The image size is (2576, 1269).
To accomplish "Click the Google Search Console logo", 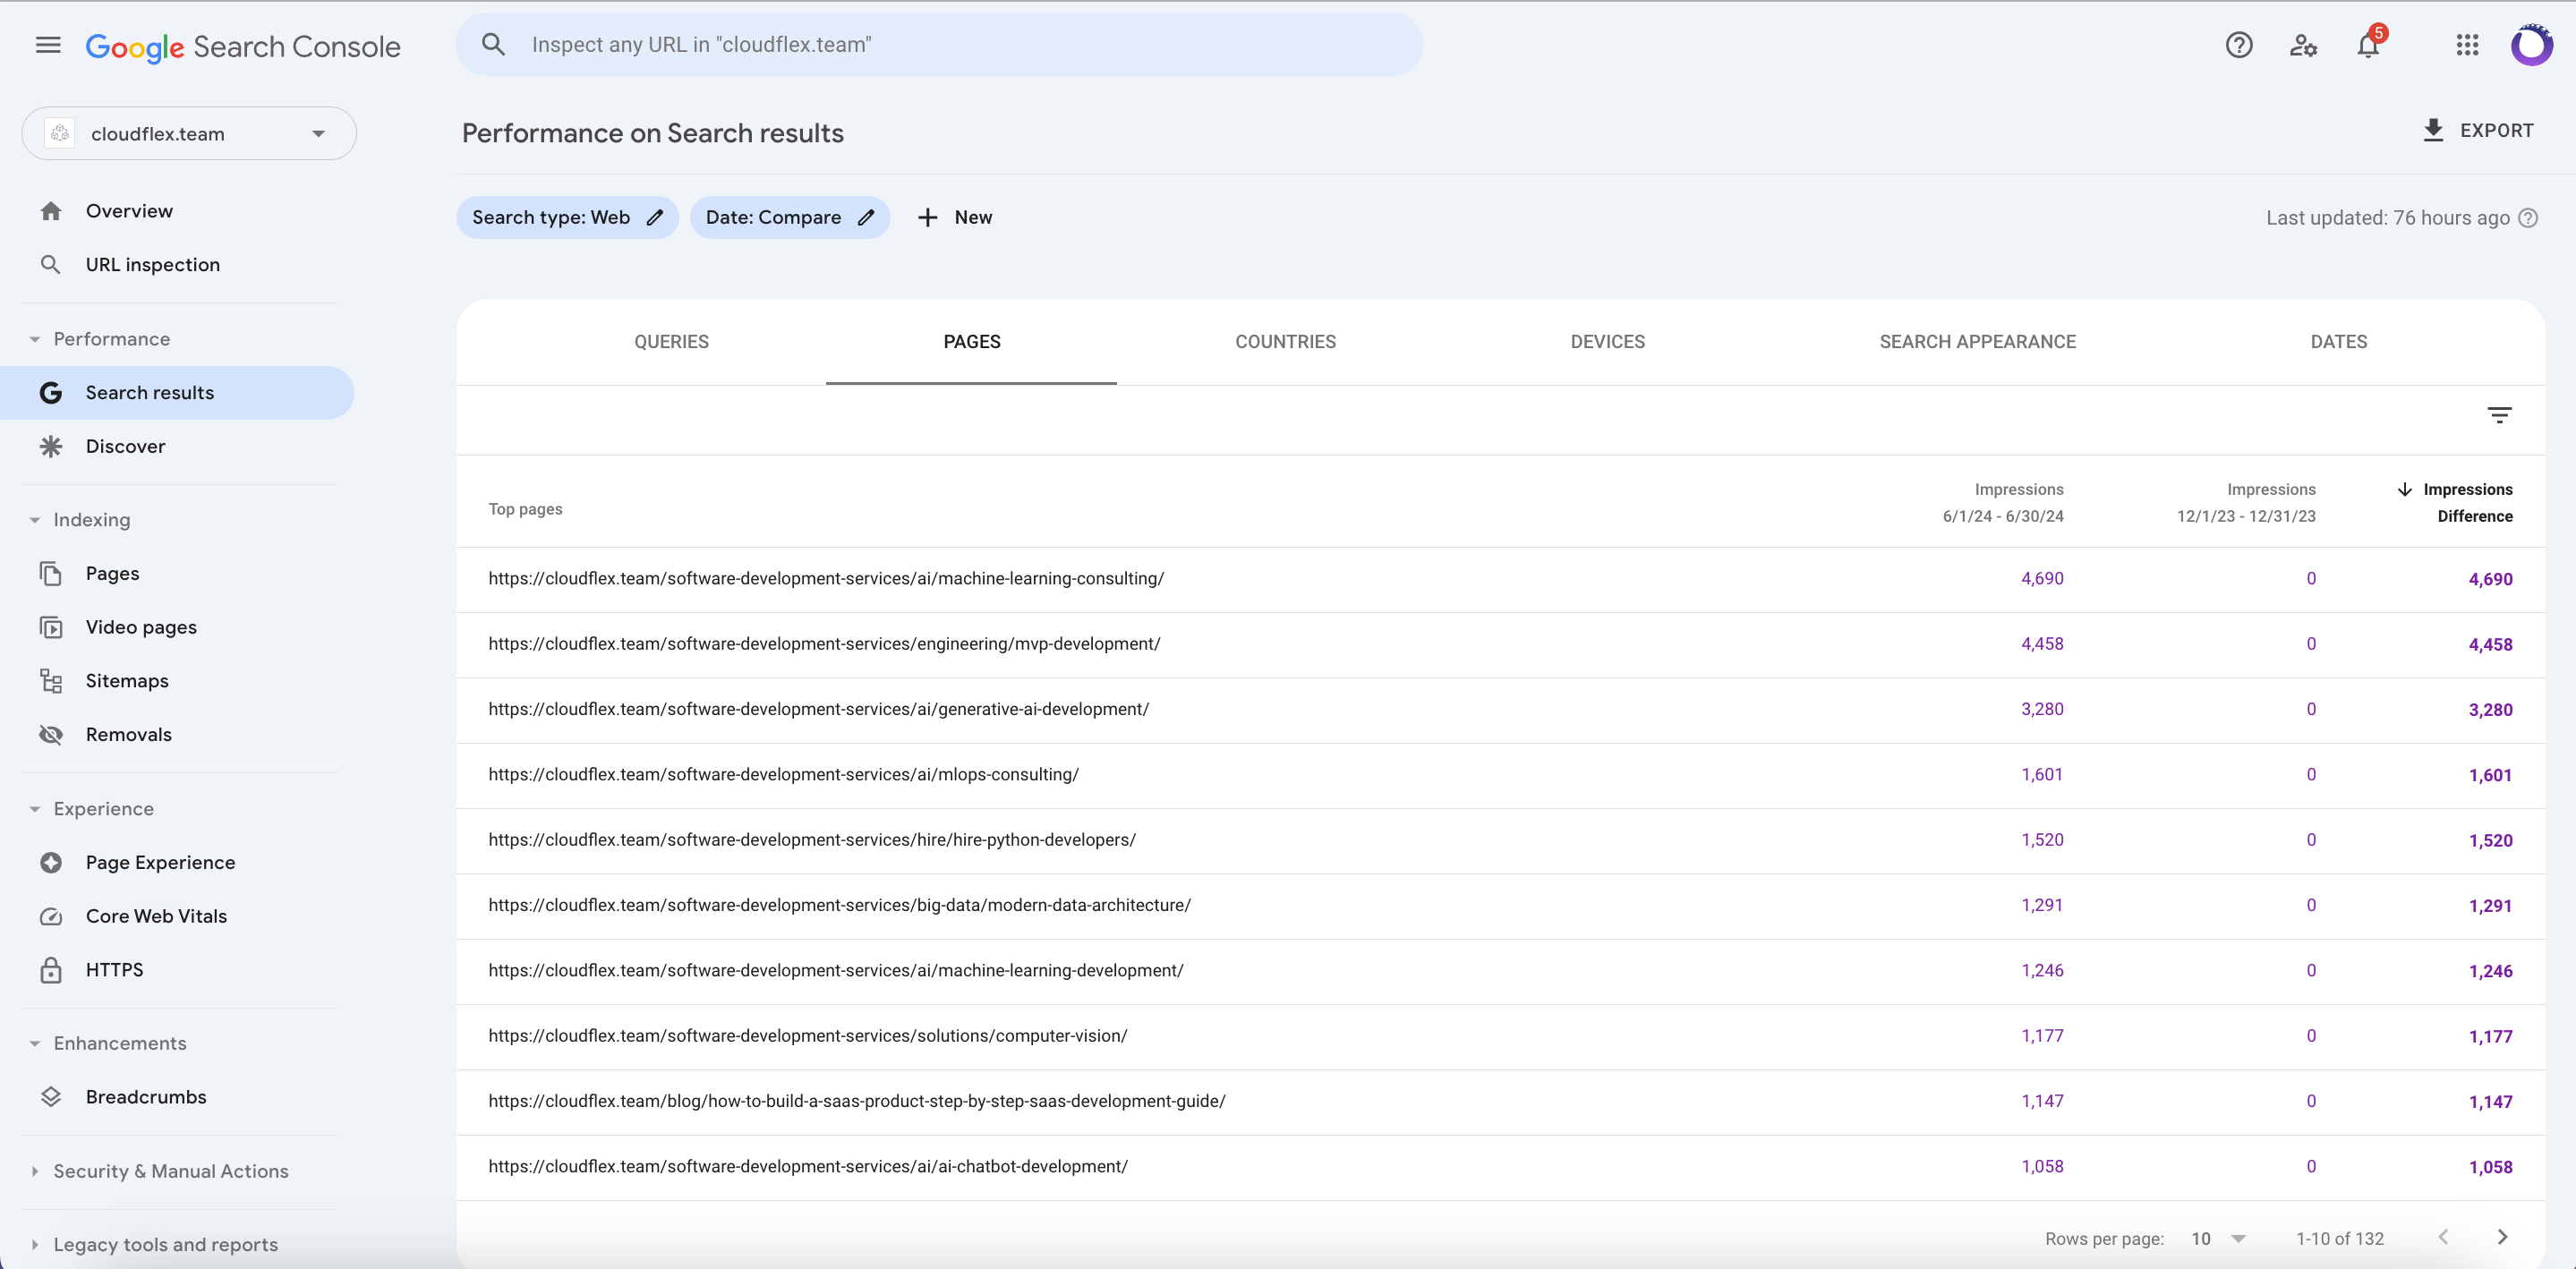I will (243, 46).
